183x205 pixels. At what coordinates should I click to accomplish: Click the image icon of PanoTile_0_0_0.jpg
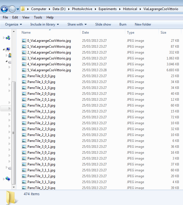tap(24, 76)
